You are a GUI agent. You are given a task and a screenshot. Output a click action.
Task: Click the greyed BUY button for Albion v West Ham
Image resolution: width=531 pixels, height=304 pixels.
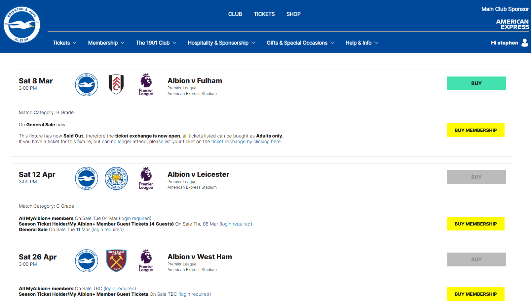[476, 259]
